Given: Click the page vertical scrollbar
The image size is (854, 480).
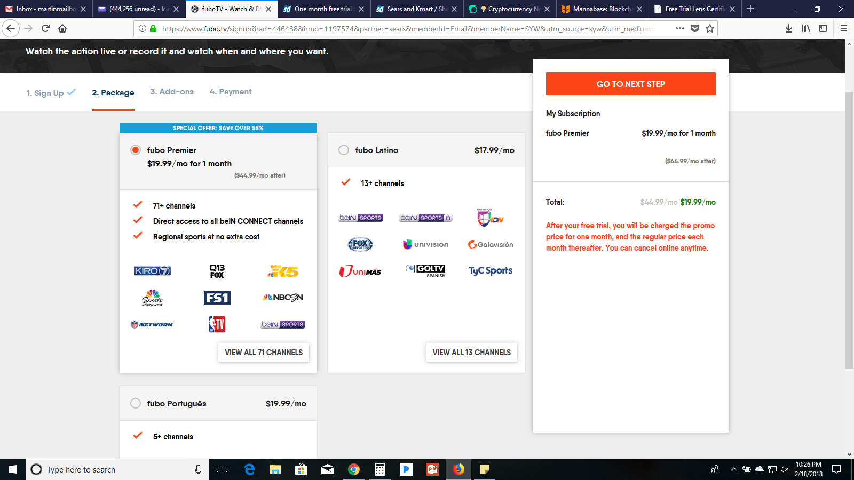Looking at the screenshot, I should [849, 230].
